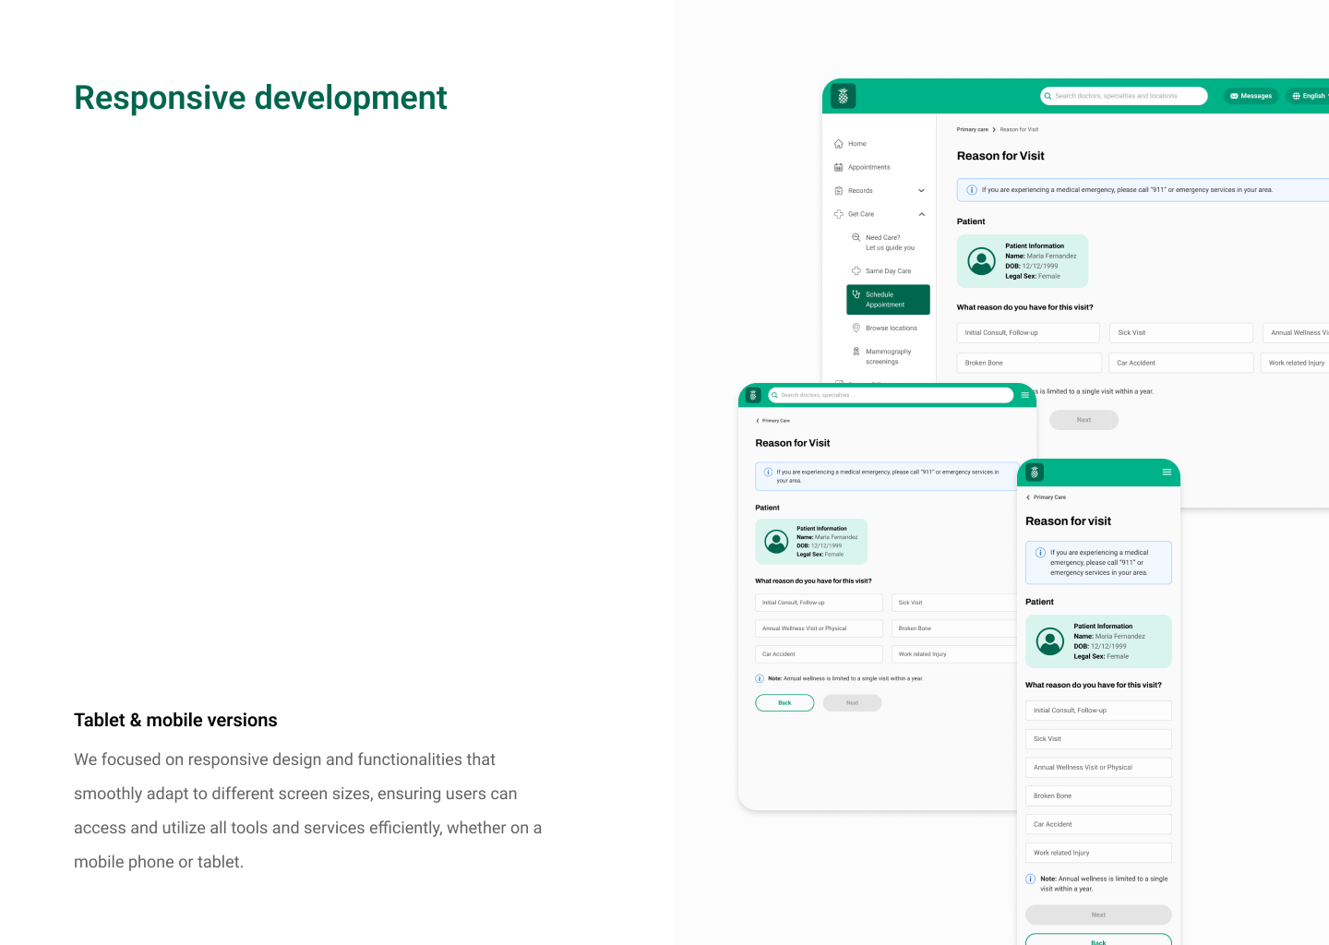Select Broken Bone reason in desktop view
The width and height of the screenshot is (1329, 945).
click(1028, 363)
